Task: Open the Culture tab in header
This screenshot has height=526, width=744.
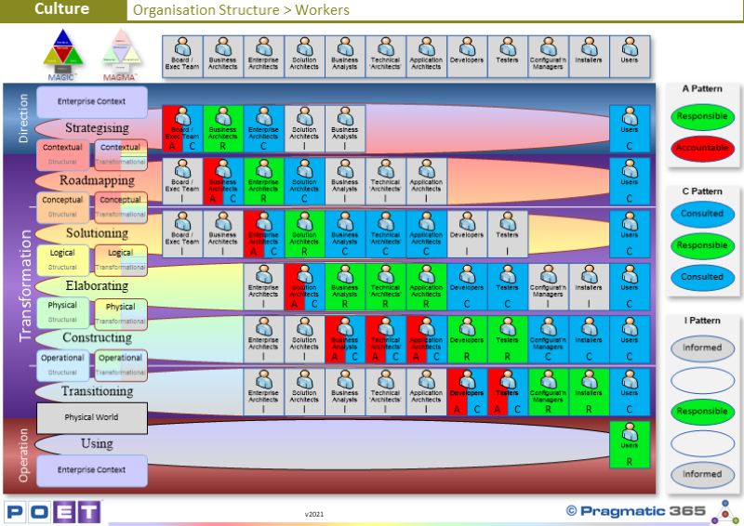Action: (62, 10)
